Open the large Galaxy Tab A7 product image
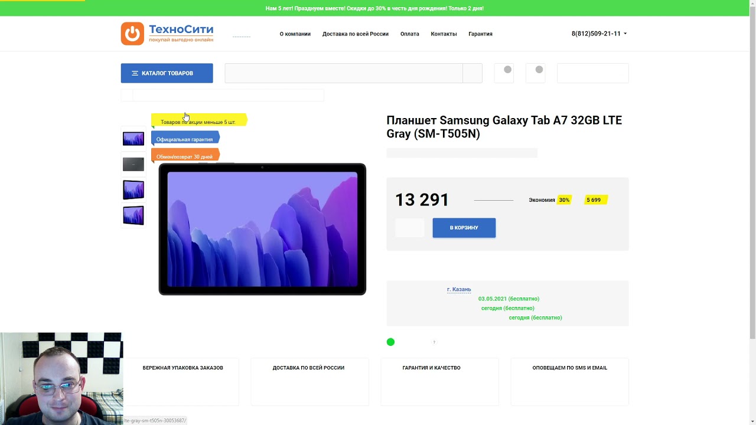The height and width of the screenshot is (425, 756). pyautogui.click(x=262, y=229)
